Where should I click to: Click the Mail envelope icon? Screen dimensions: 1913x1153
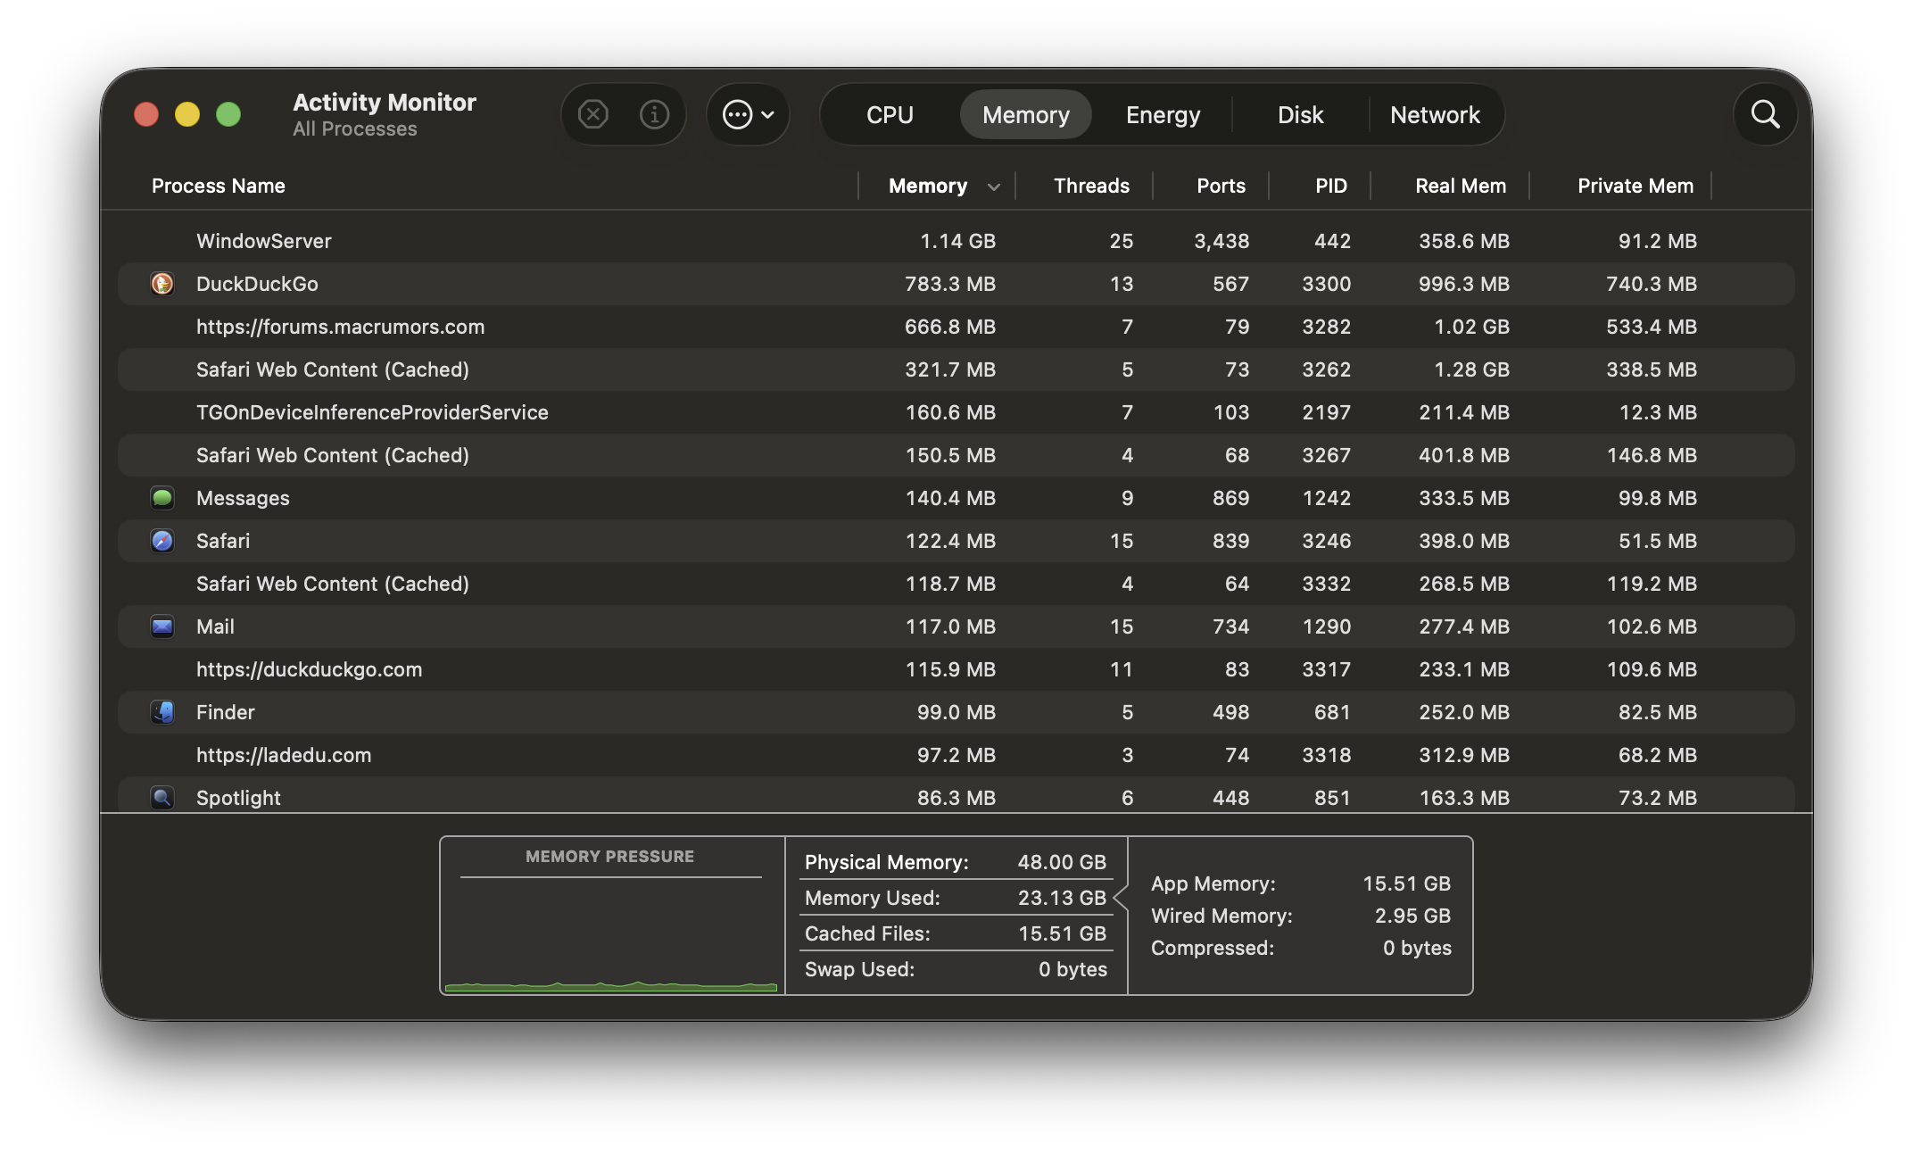point(162,626)
